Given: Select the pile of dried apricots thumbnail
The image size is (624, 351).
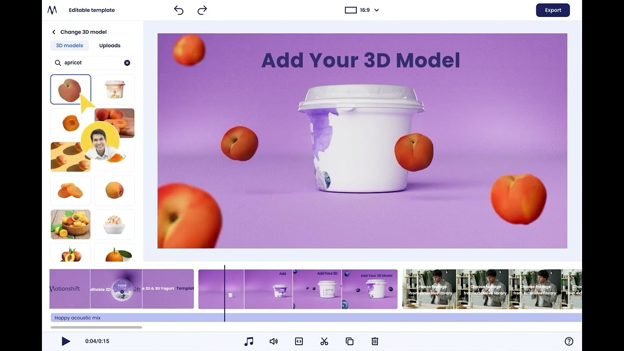Looking at the screenshot, I should [x=71, y=191].
